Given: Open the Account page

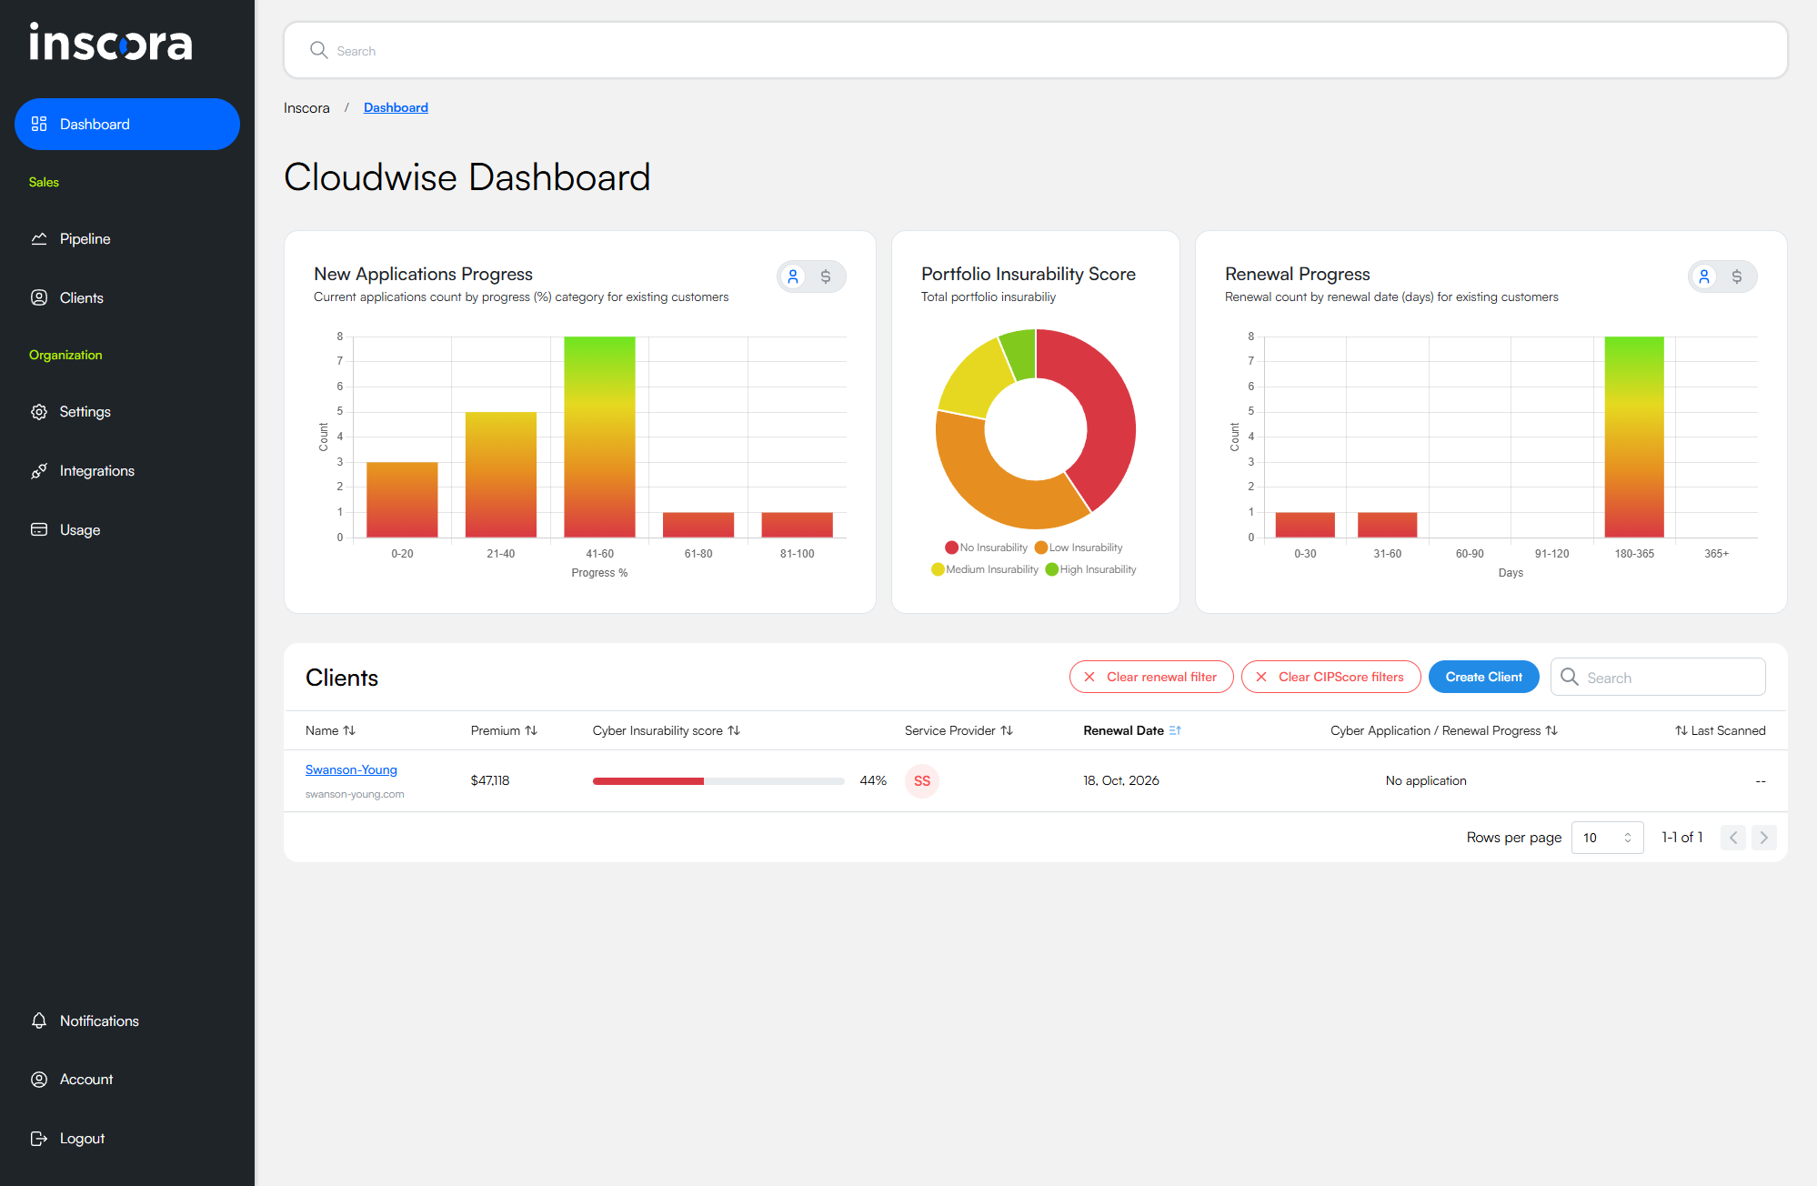Looking at the screenshot, I should [86, 1079].
